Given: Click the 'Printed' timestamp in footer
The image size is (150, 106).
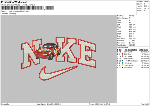Looking at the screenshot, I should pyautogui.click(x=99, y=104).
